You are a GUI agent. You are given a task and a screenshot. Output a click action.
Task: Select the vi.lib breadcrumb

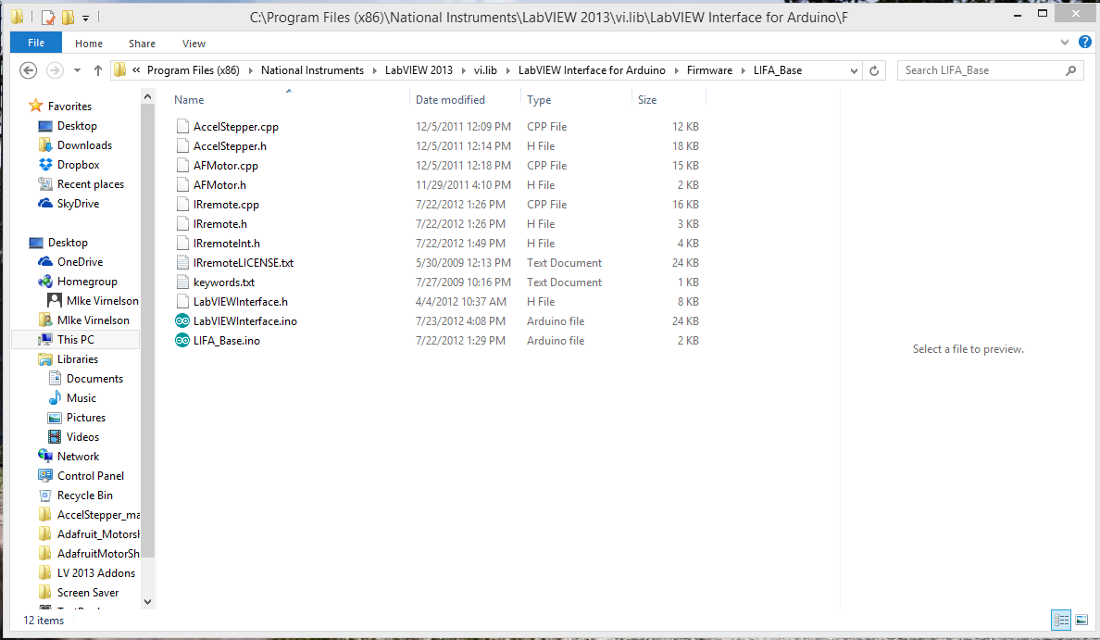point(485,70)
